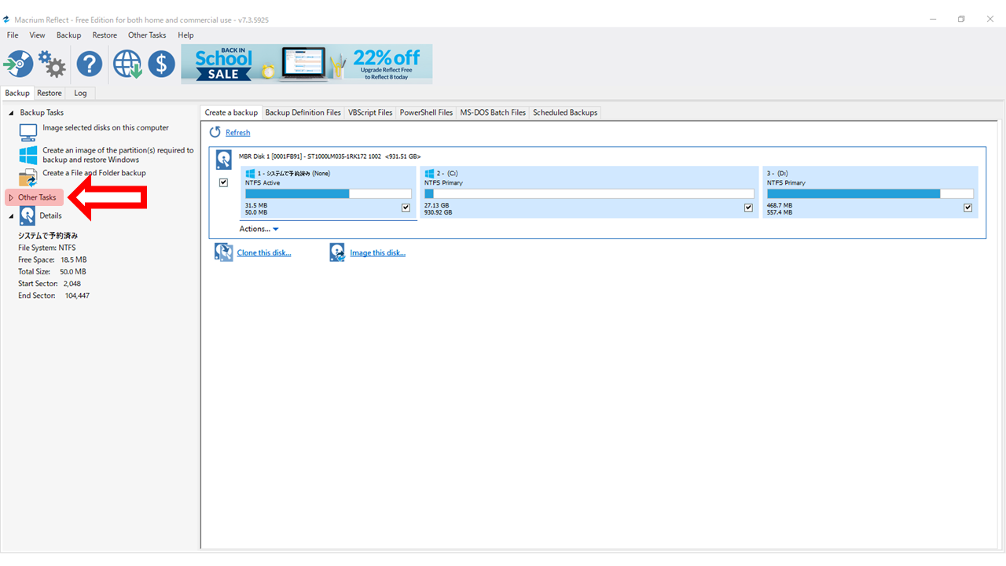Click the Image this disk icon
Viewport: 1006px width, 566px height.
click(x=337, y=252)
